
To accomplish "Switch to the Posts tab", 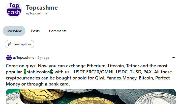I will click(35, 31).
